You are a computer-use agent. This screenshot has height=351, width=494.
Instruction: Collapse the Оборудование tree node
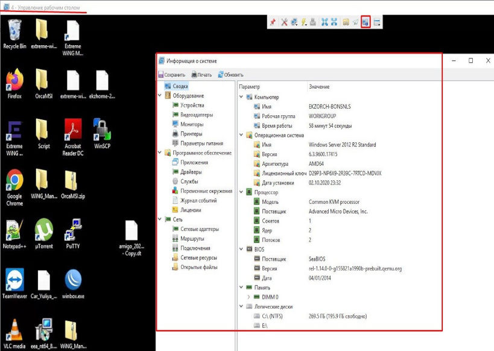(160, 95)
